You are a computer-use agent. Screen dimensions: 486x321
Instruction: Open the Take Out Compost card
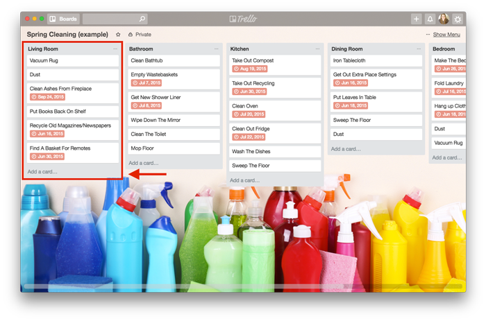[x=275, y=65]
